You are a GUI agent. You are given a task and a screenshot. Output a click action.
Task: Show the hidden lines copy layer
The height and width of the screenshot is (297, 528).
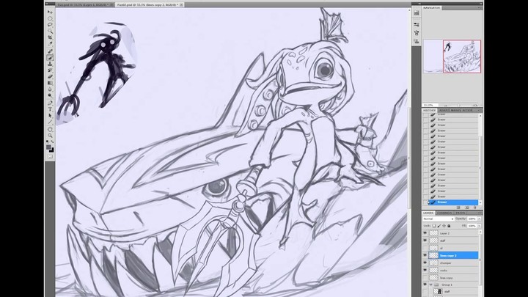(425, 277)
